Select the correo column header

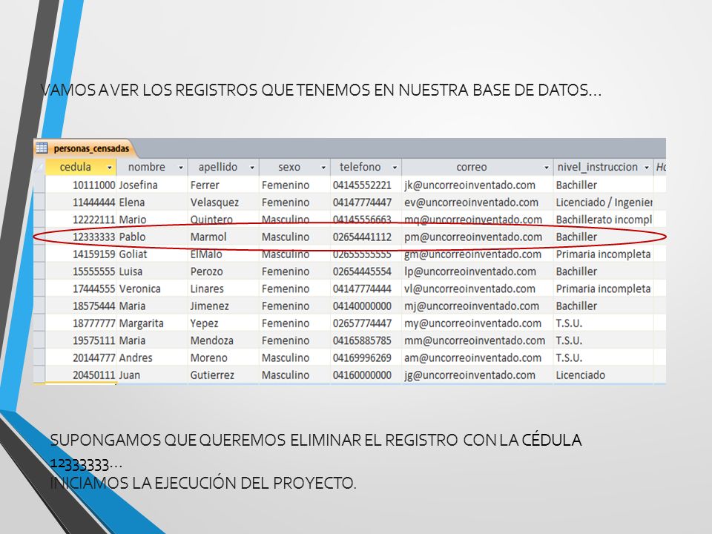(477, 167)
